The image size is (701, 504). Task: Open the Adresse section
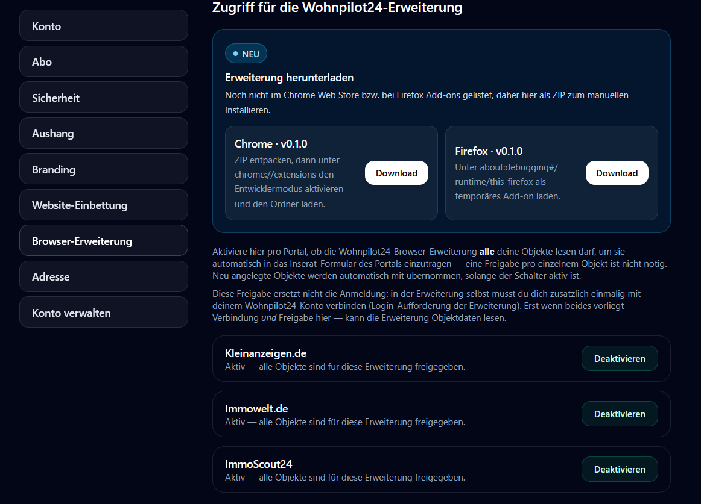point(103,276)
